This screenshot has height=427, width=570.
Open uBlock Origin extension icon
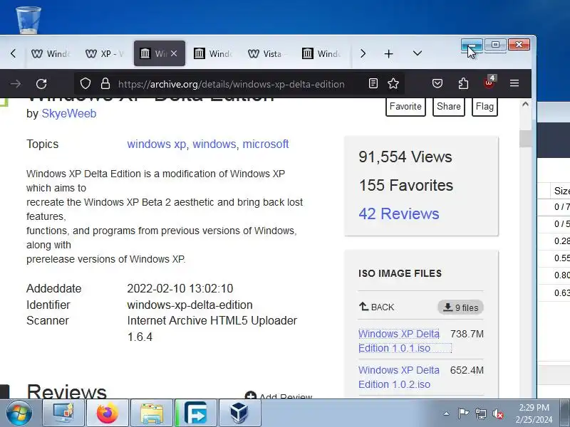pos(489,83)
